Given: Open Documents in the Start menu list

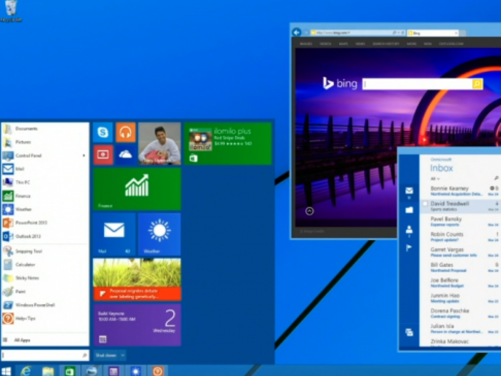Looking at the screenshot, I should coord(45,129).
